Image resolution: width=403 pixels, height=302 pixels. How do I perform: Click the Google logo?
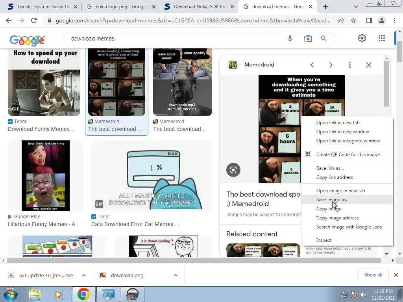(x=27, y=40)
